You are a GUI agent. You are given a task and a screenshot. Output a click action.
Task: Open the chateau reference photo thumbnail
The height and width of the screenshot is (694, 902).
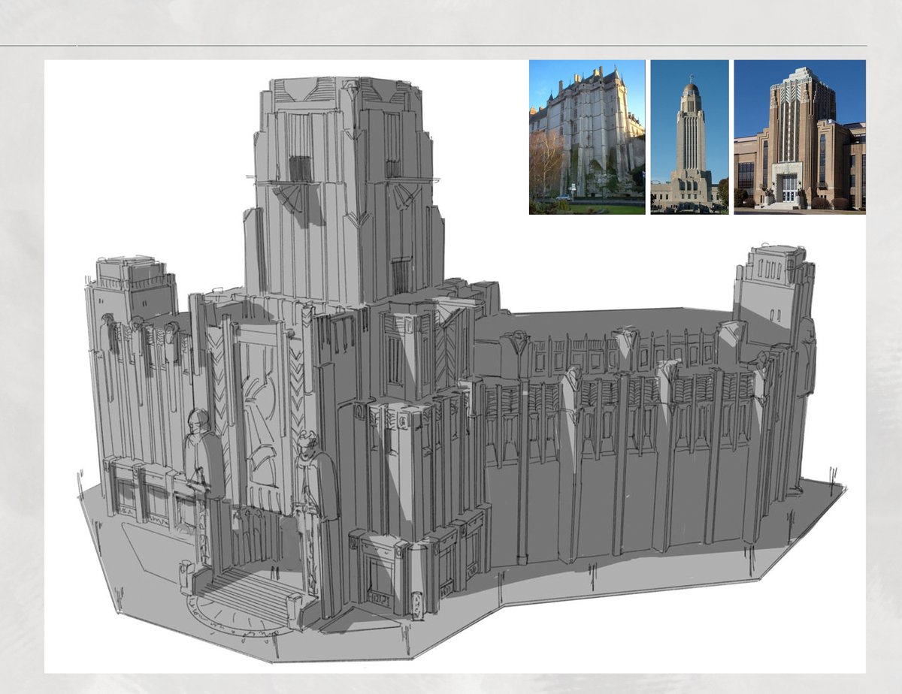pos(587,137)
